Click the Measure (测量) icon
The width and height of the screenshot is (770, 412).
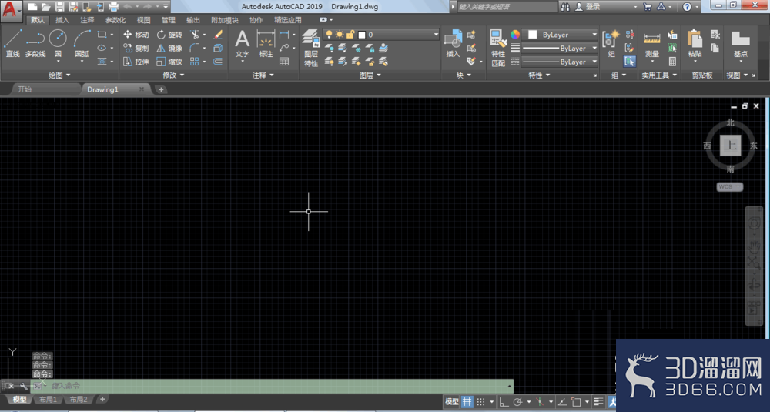652,43
